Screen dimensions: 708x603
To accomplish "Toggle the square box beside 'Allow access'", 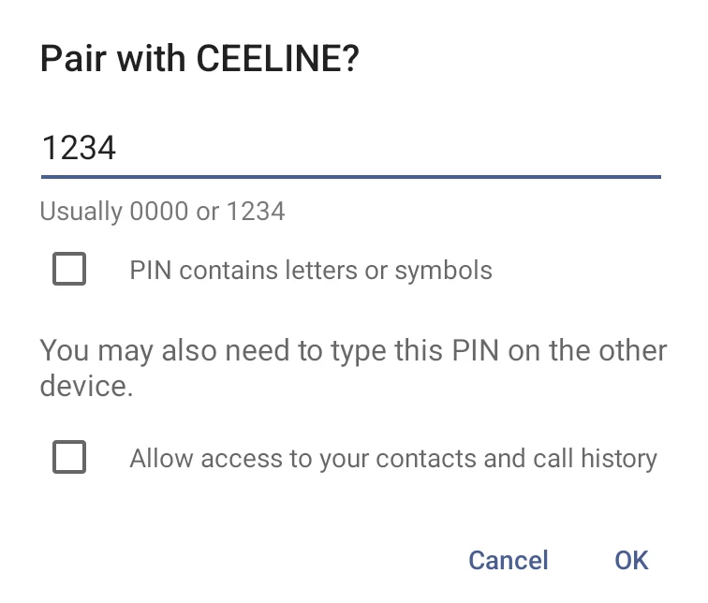I will (69, 457).
